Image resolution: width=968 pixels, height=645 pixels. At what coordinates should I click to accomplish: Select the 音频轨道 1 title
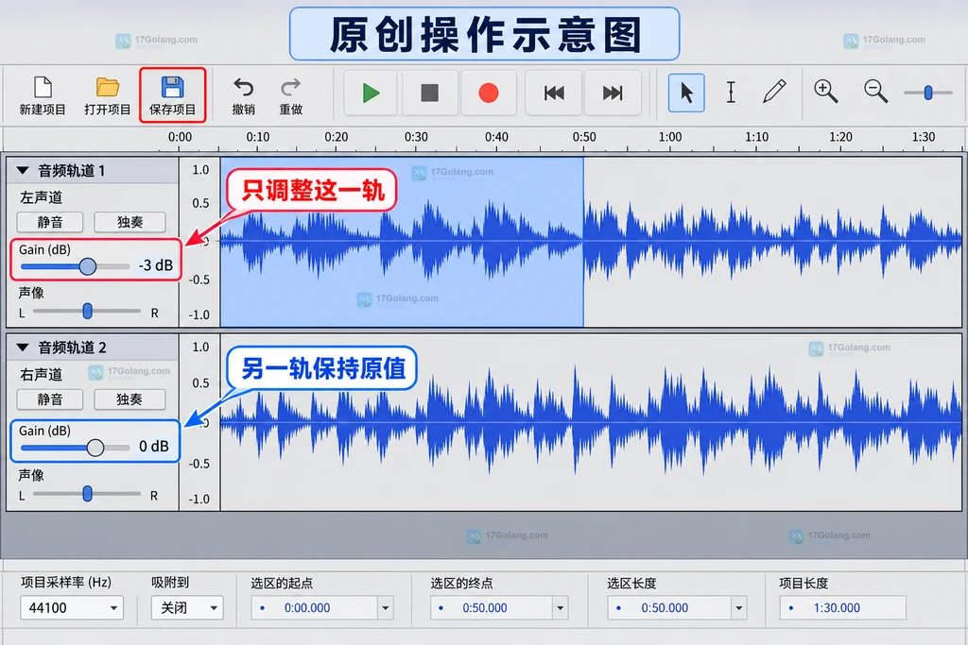[72, 171]
